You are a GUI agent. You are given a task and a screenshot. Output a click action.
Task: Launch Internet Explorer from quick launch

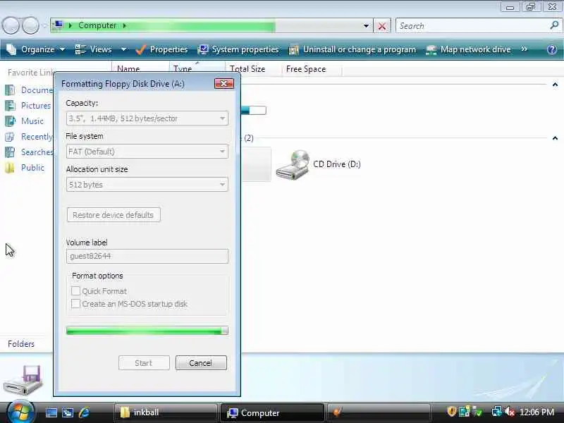pos(84,412)
